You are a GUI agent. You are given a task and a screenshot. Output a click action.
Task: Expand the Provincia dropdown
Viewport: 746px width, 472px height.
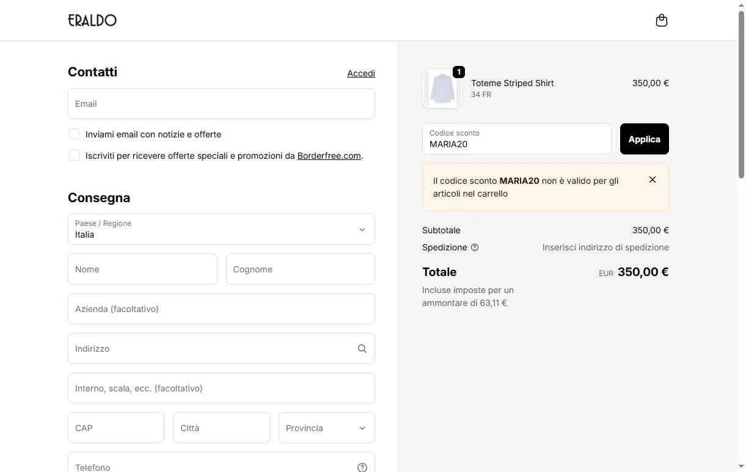click(x=327, y=427)
